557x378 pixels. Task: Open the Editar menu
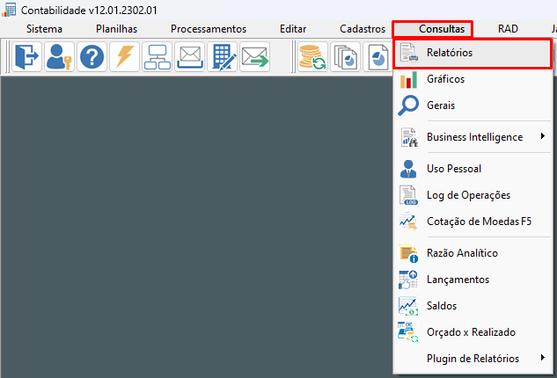(293, 29)
